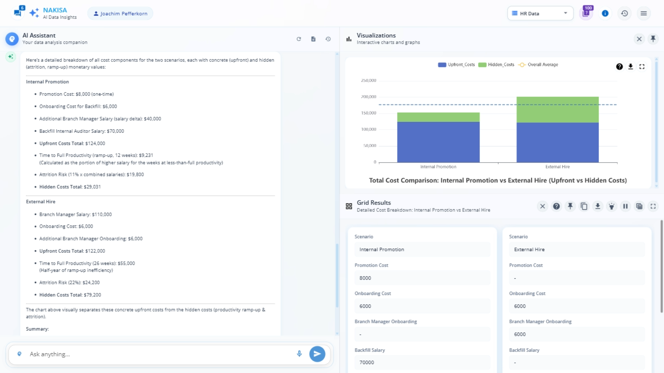Download the cost comparison chart

point(630,67)
